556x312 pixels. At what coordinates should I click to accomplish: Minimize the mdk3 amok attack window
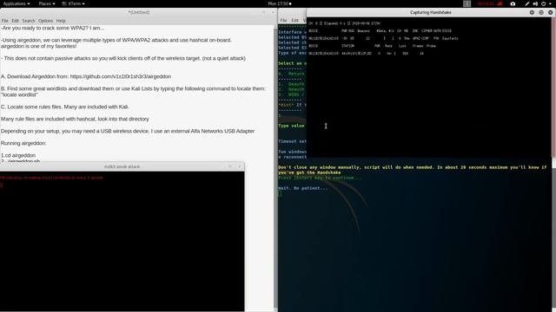(220, 166)
